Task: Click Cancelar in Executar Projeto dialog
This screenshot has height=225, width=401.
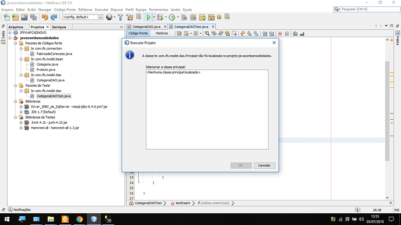Action: 264,165
